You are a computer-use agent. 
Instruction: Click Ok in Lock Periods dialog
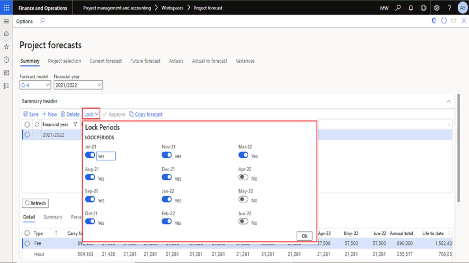pos(304,236)
